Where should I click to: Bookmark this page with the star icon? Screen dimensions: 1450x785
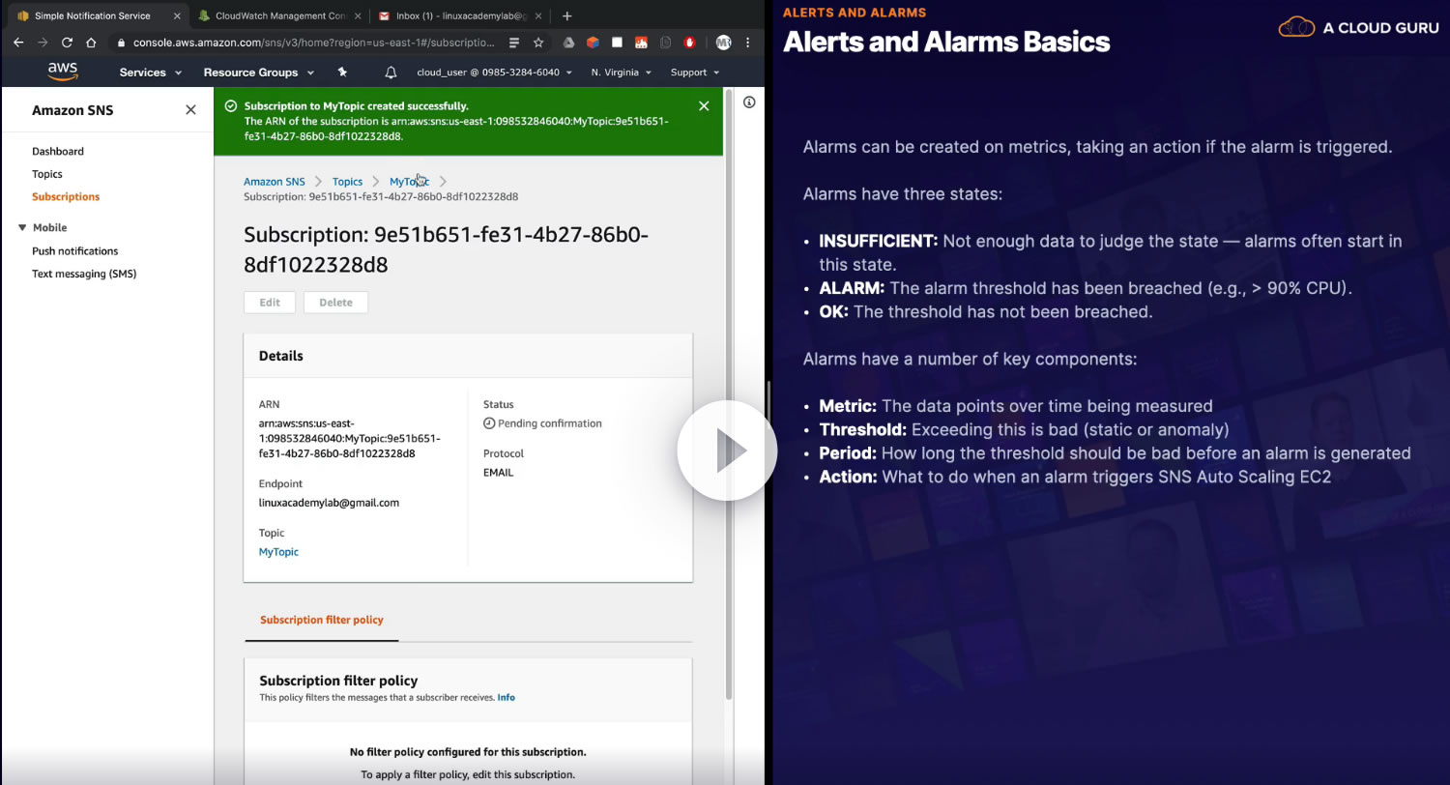tap(538, 43)
